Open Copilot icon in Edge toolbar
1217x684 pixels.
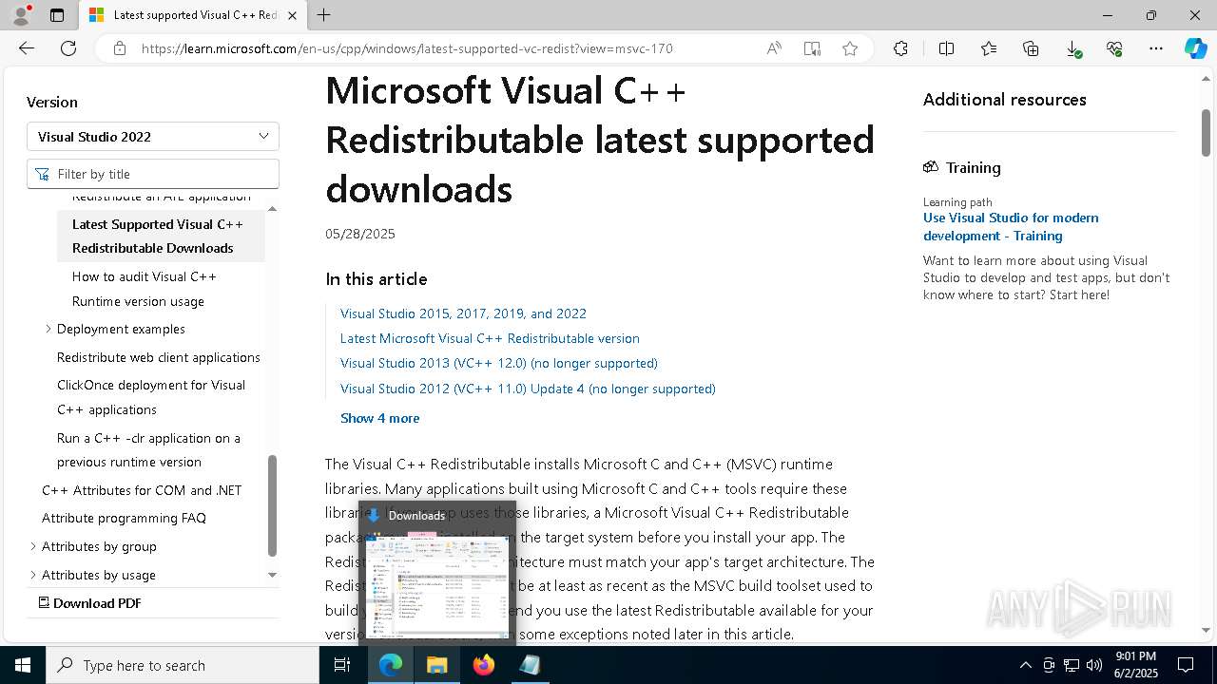1195,48
